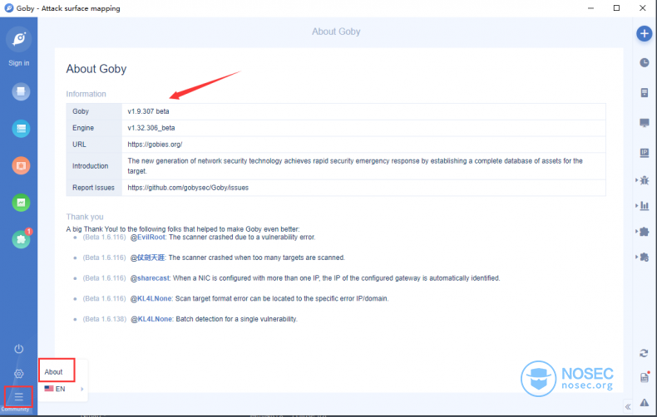657x417 pixels.
Task: Click the refresh arrows icon
Action: click(644, 353)
